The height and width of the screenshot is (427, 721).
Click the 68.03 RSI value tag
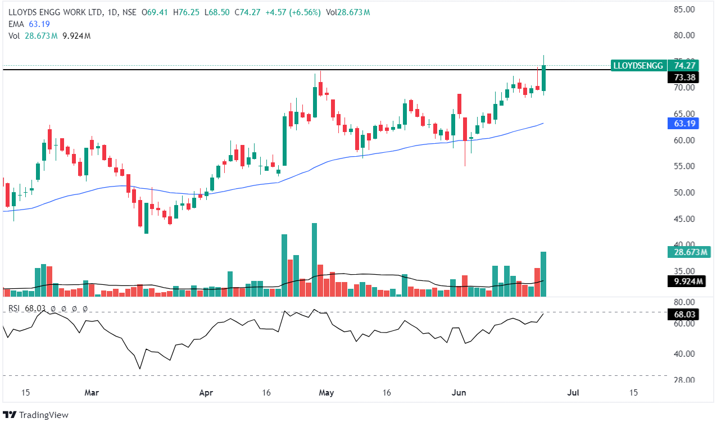684,315
